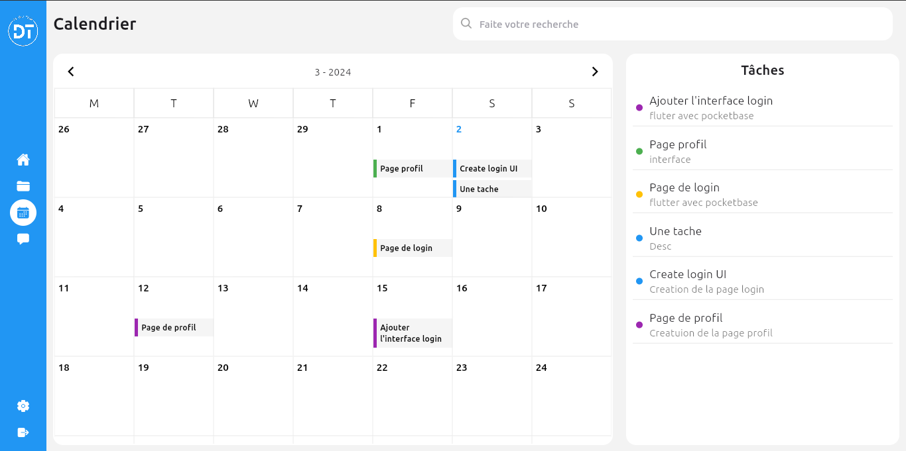Select day 10 in the calendar

pos(541,209)
